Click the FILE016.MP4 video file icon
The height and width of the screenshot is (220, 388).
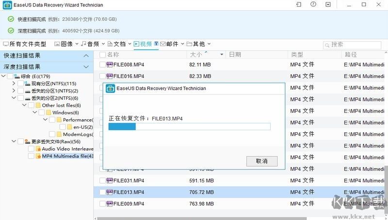click(110, 76)
